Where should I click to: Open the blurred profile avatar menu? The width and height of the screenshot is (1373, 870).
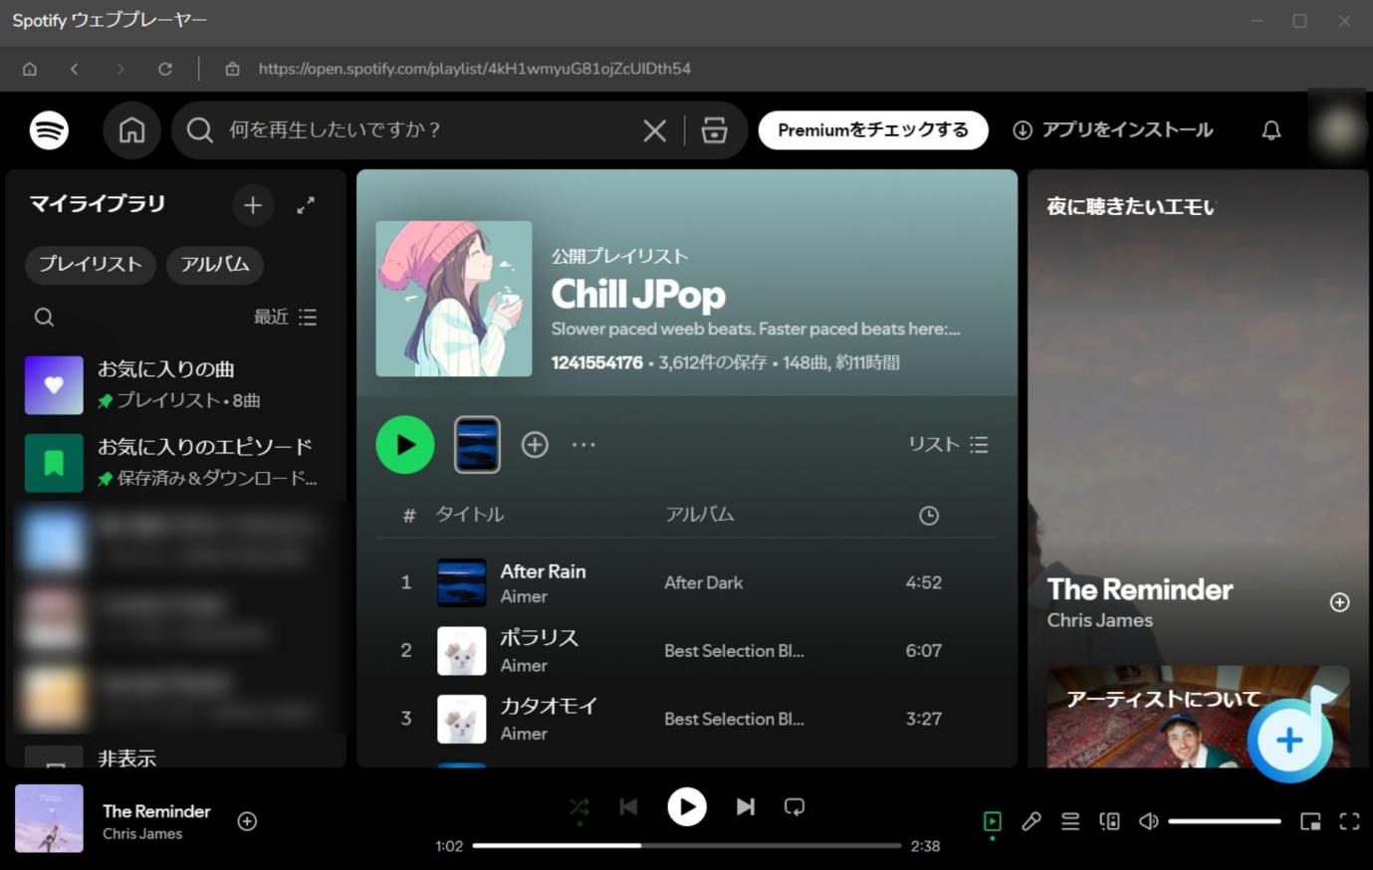(x=1339, y=129)
